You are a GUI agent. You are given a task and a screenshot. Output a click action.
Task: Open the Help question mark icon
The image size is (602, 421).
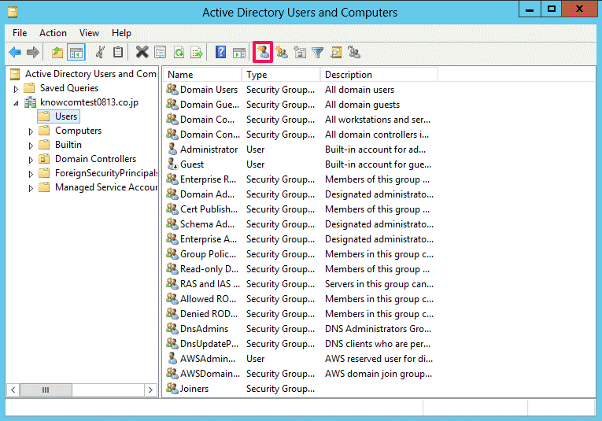click(221, 52)
